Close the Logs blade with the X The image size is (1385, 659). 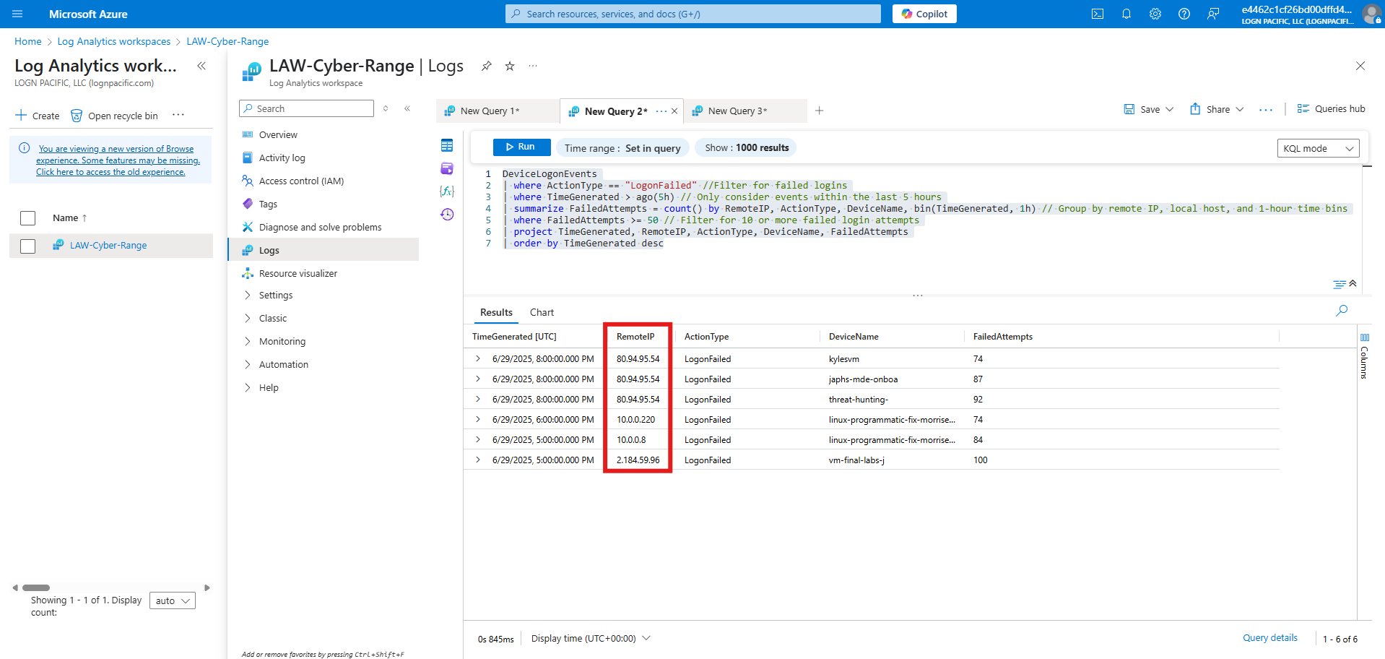click(x=1360, y=66)
